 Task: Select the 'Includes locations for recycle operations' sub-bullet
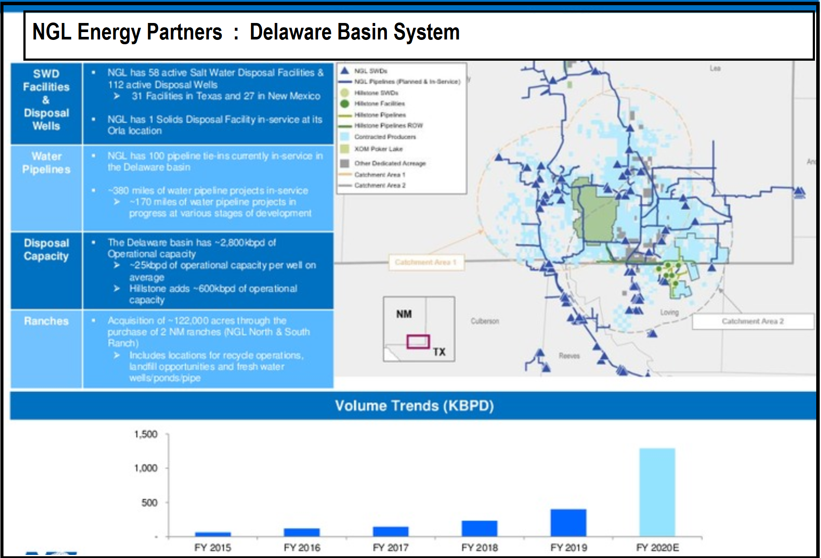tap(216, 366)
